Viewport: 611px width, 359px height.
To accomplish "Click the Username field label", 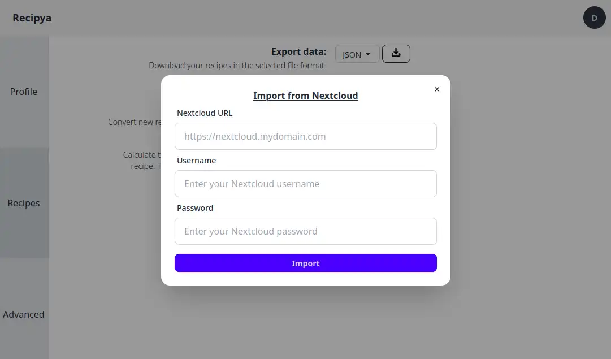I will click(x=196, y=161).
